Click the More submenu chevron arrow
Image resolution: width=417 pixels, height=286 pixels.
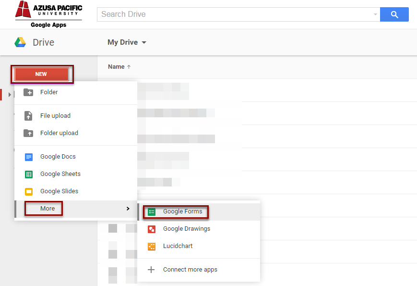point(128,209)
